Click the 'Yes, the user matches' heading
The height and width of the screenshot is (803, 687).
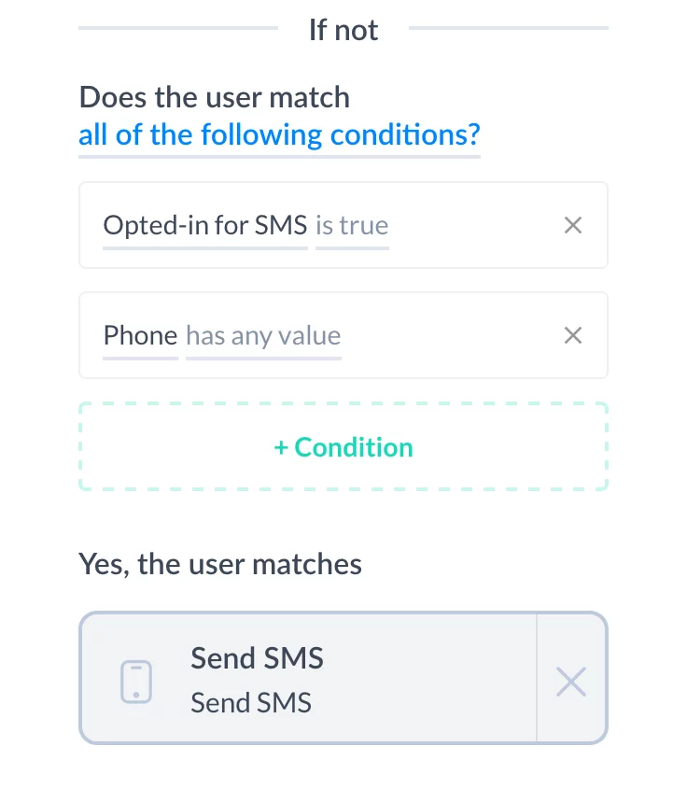click(220, 564)
